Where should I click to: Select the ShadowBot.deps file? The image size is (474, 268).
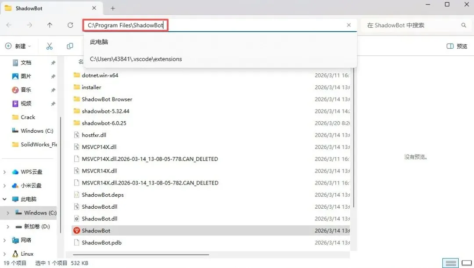pyautogui.click(x=211, y=195)
